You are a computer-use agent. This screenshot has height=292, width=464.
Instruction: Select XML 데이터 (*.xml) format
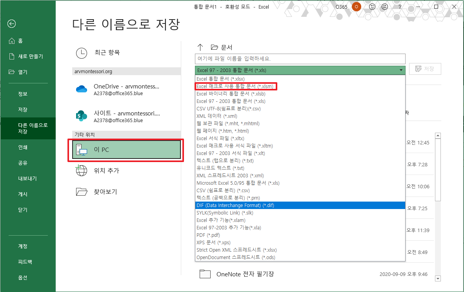[x=300, y=116]
